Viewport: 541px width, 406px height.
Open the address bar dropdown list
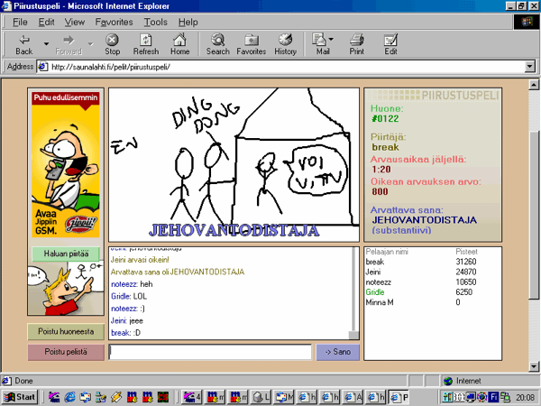(528, 67)
